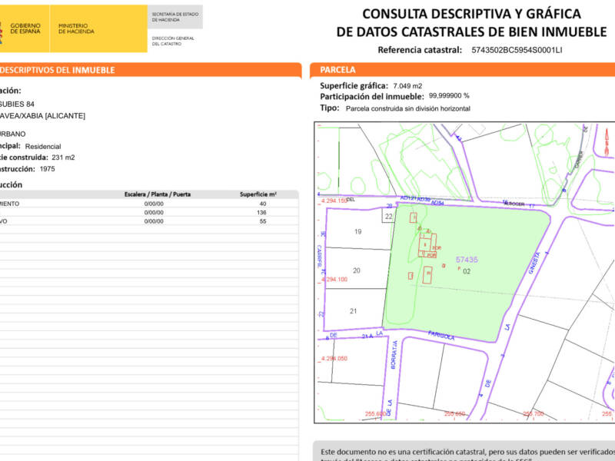Click the 'Superficie gráfica:' label

pyautogui.click(x=354, y=86)
